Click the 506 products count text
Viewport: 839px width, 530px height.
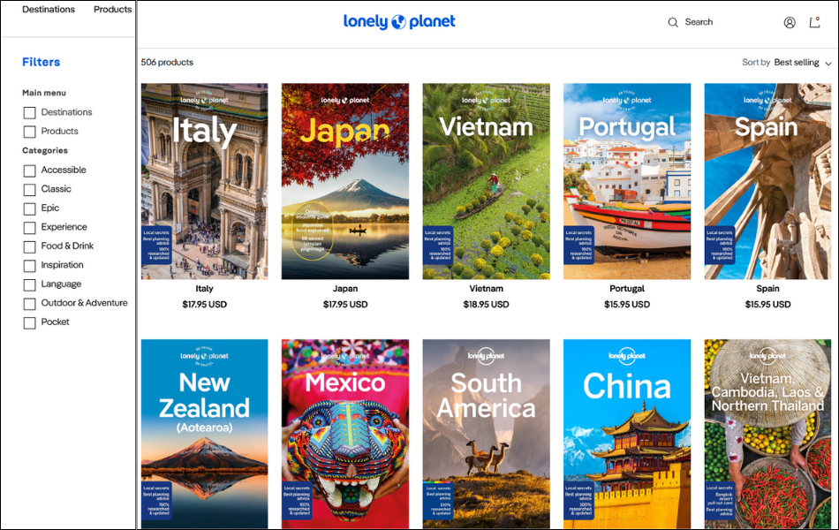click(167, 63)
